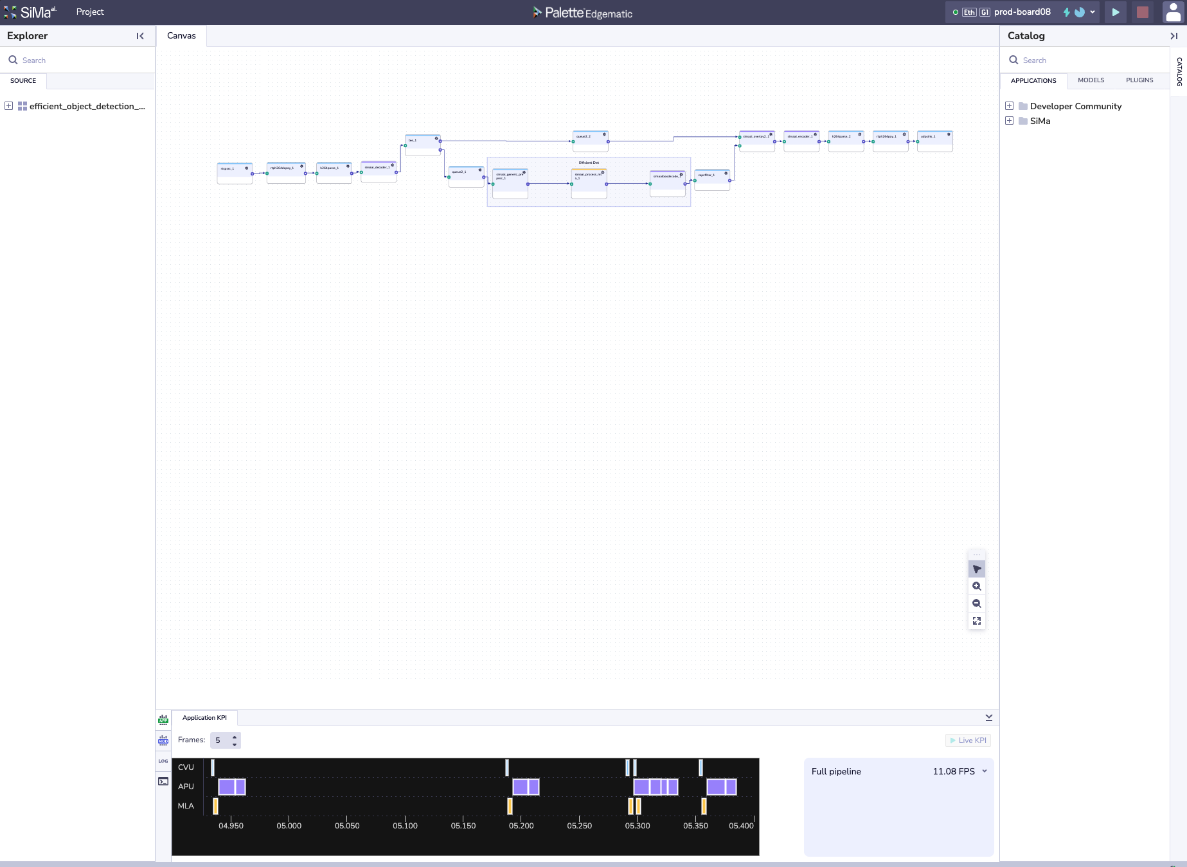
Task: Click the Live KPI button
Action: coord(968,740)
